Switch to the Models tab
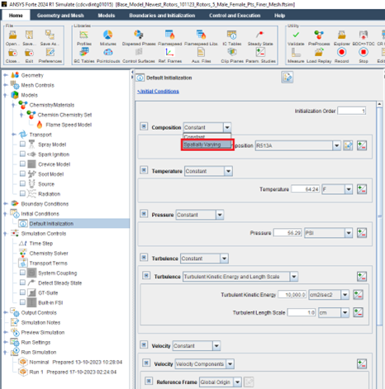The height and width of the screenshot is (389, 385). pos(107,16)
